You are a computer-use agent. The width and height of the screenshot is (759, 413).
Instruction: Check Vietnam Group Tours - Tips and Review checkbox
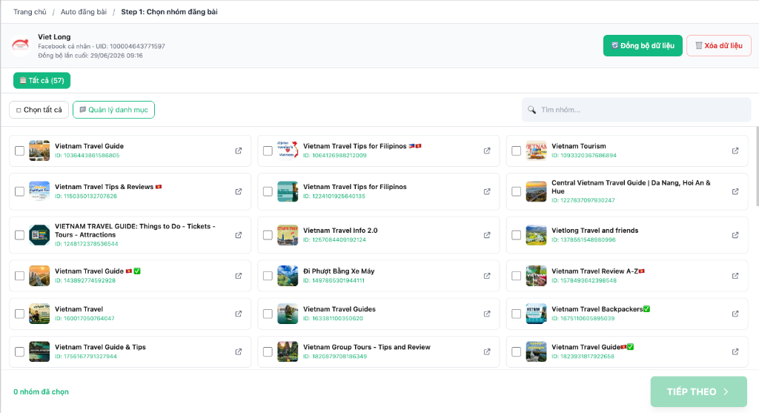268,351
